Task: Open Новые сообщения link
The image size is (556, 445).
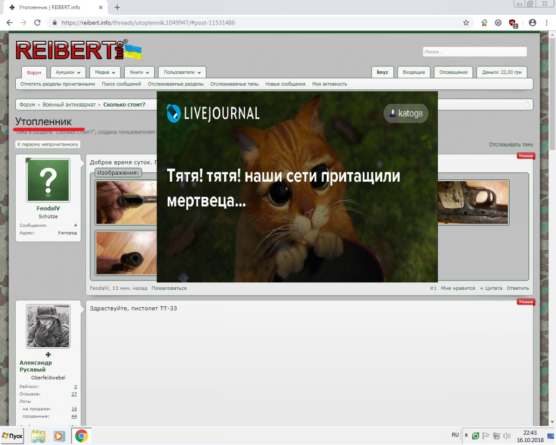Action: [285, 84]
